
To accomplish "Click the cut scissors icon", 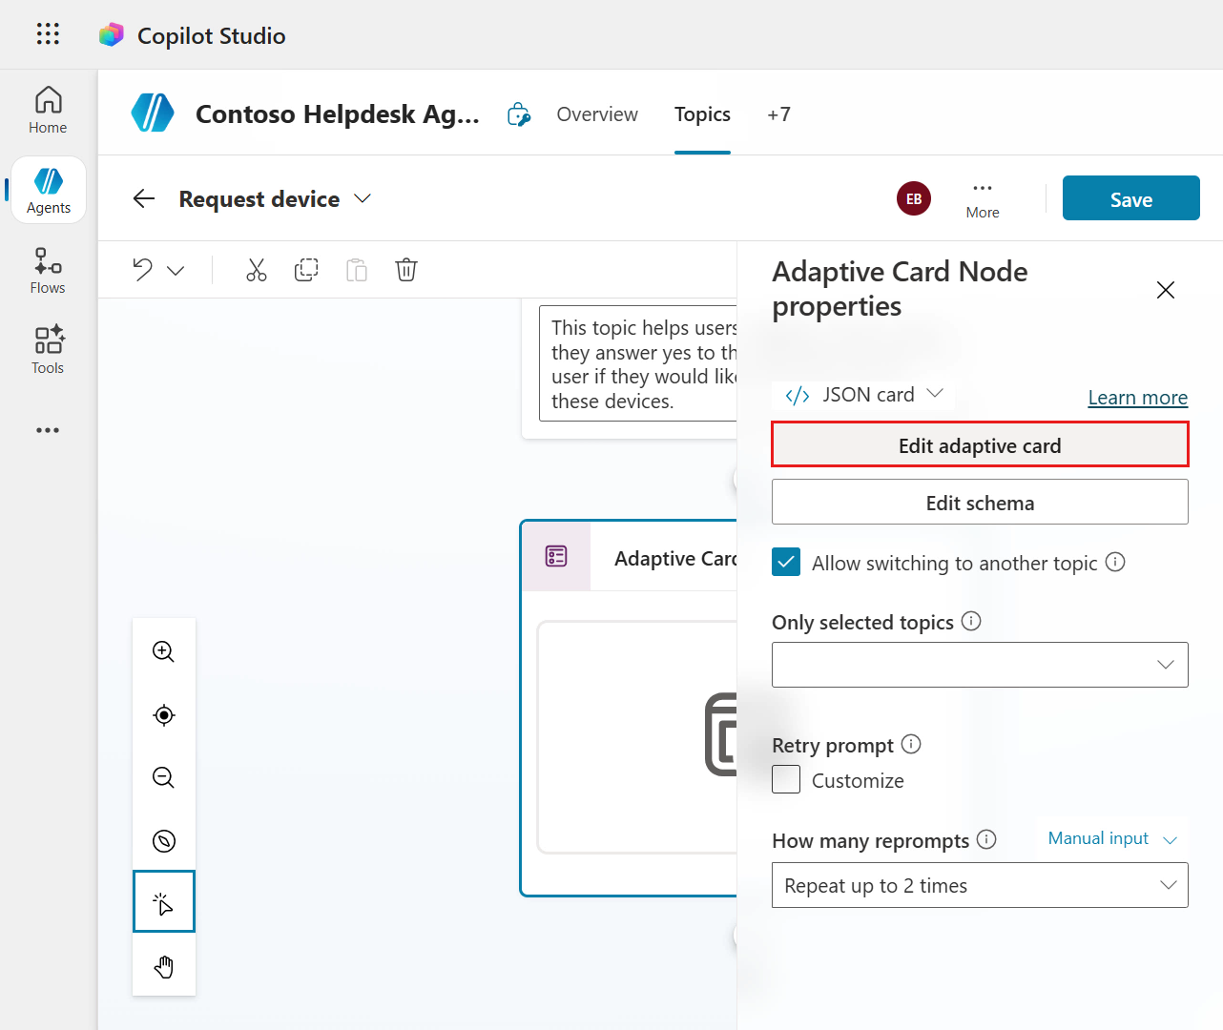I will [256, 270].
